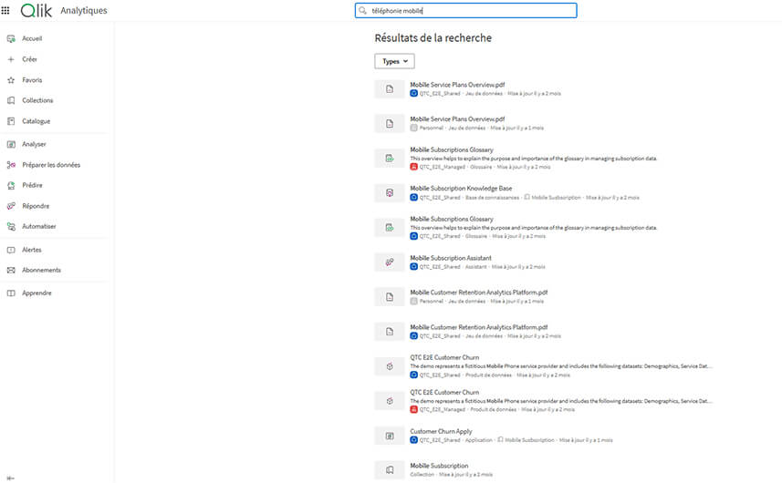The width and height of the screenshot is (782, 483).
Task: Click the Alertes icon in sidebar
Action: tap(11, 250)
